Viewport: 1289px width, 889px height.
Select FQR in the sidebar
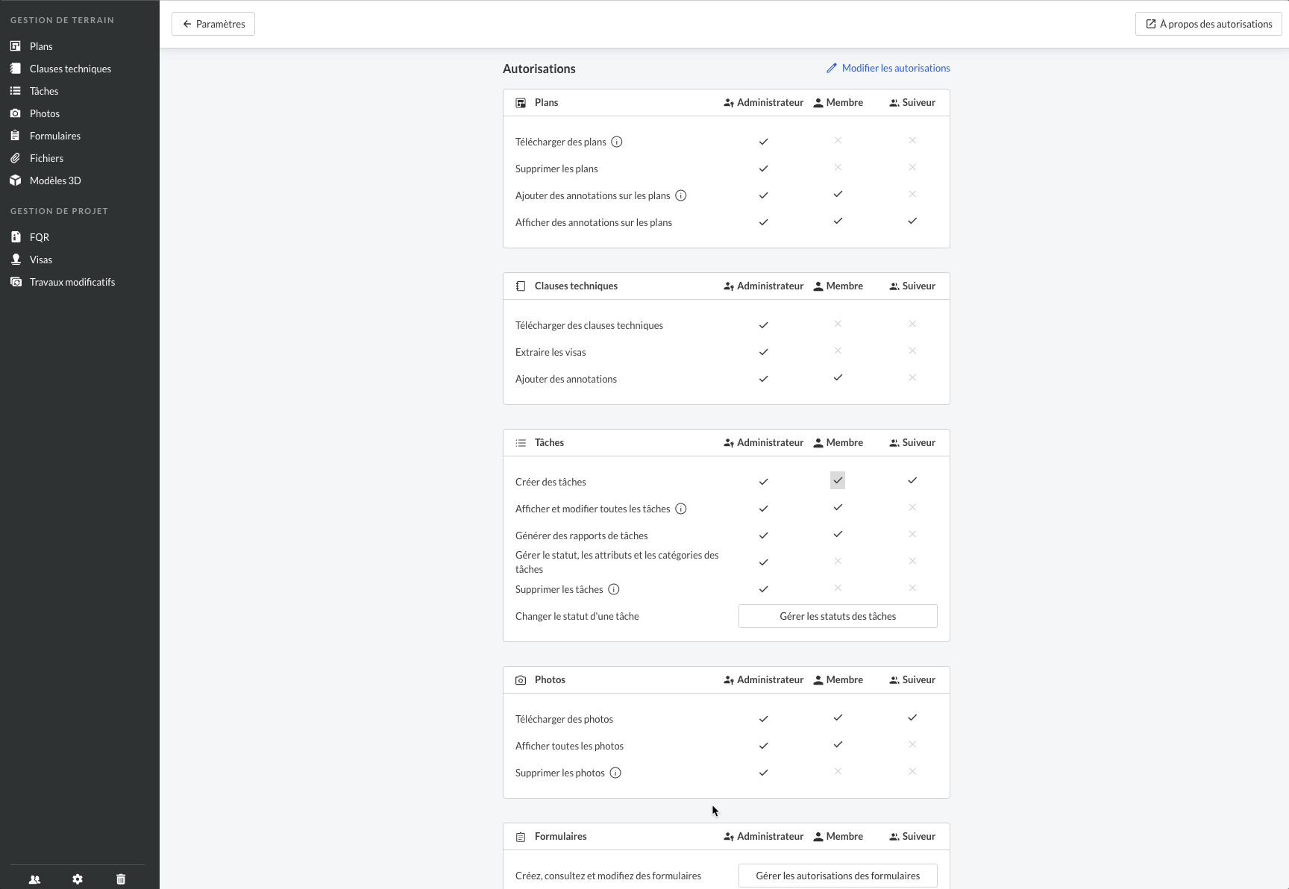40,237
